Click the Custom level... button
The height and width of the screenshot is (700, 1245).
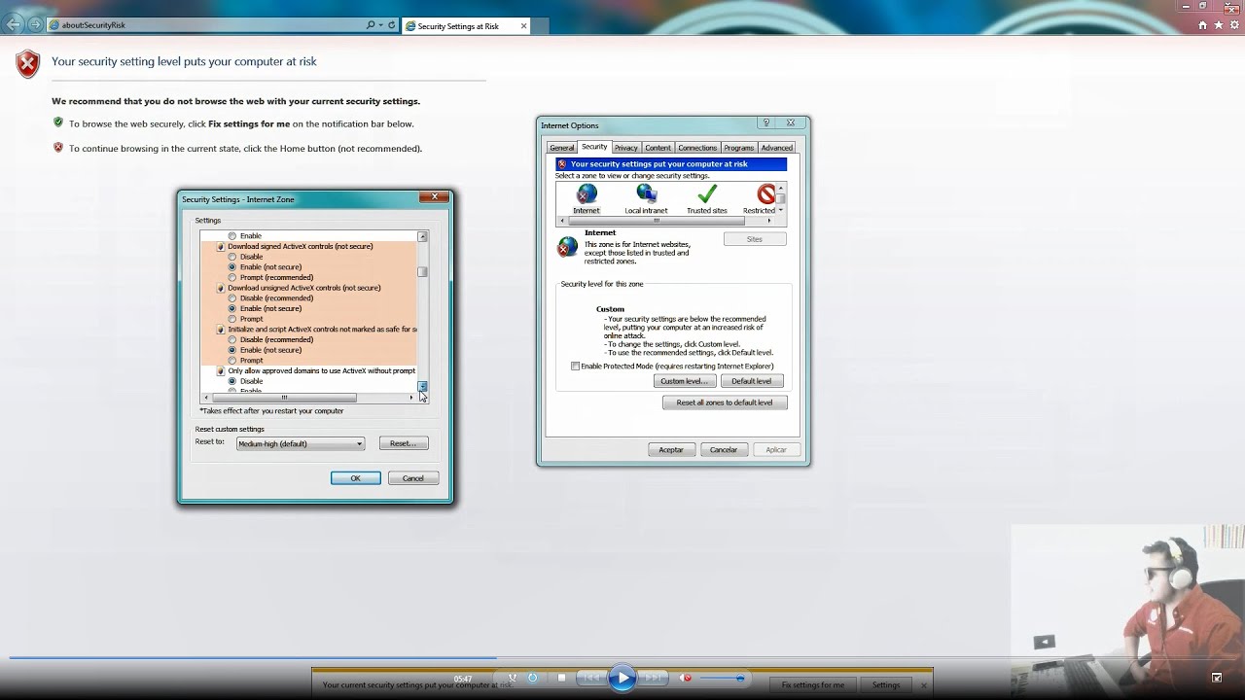685,381
